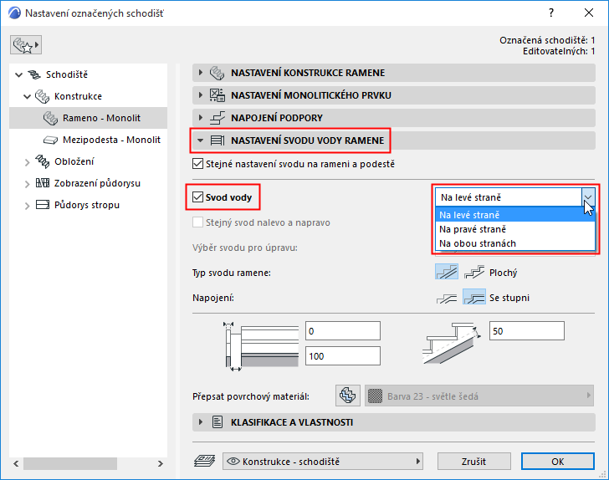Expand the Zobrazení půdorysu tree node

[27, 184]
